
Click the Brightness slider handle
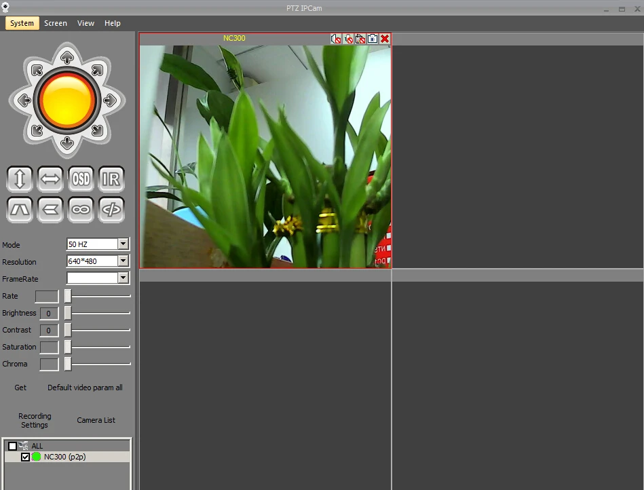pos(68,313)
